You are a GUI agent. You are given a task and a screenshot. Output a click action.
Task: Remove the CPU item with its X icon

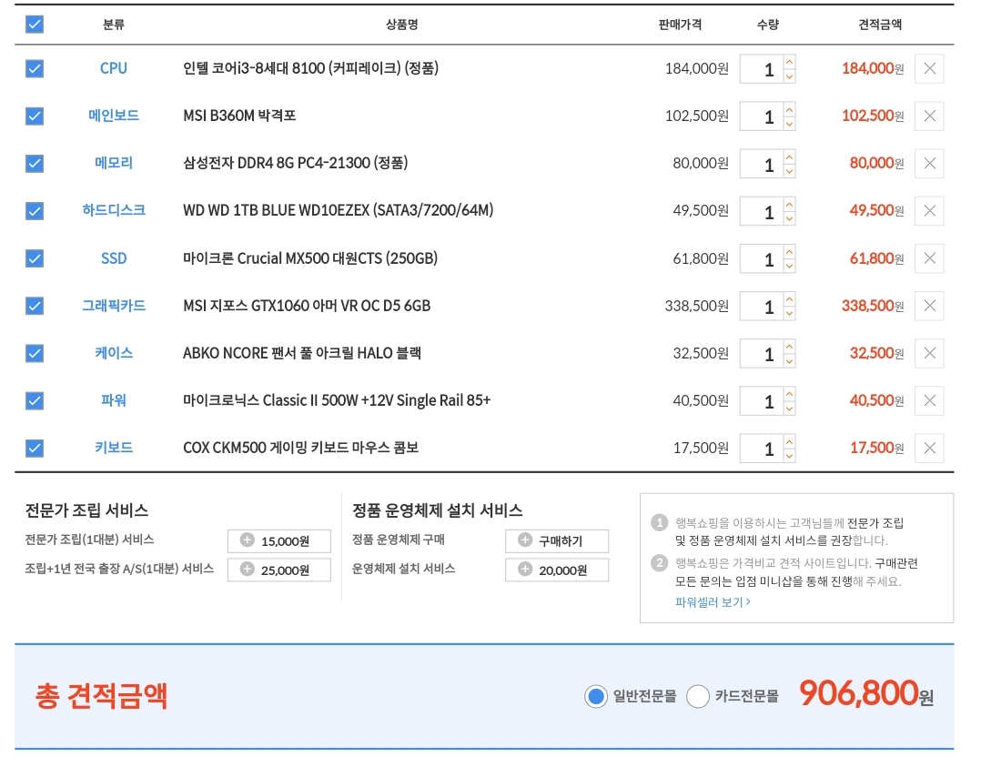pos(929,68)
